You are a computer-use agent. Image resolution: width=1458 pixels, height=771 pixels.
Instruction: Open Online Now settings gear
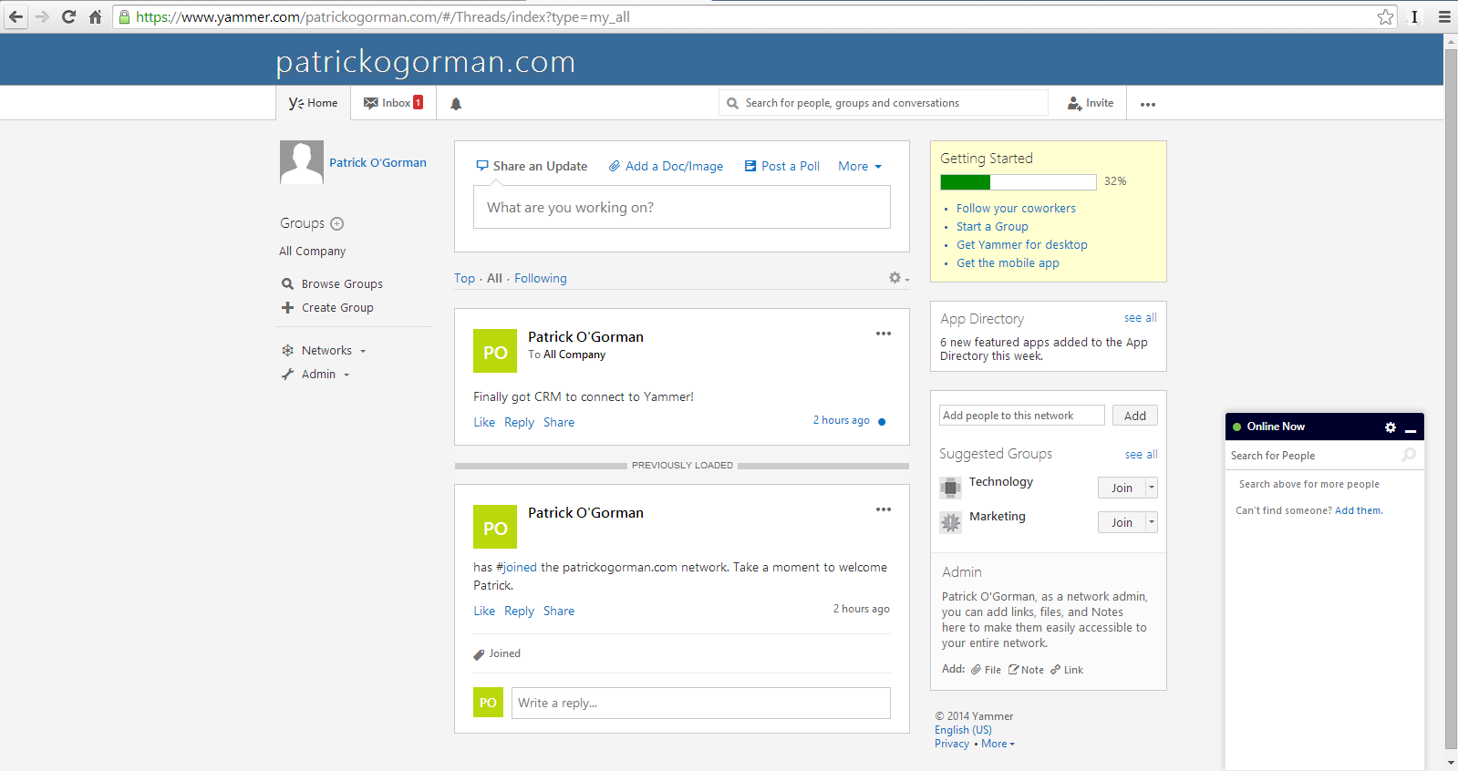[x=1390, y=427]
